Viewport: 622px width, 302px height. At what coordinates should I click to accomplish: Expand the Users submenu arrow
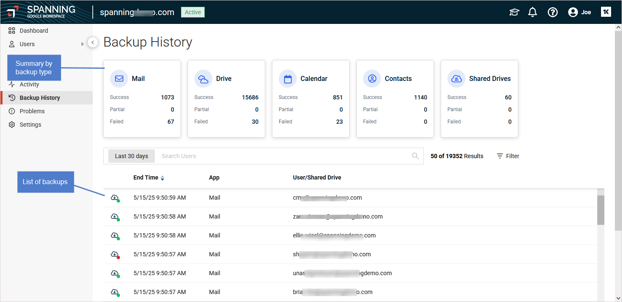83,44
